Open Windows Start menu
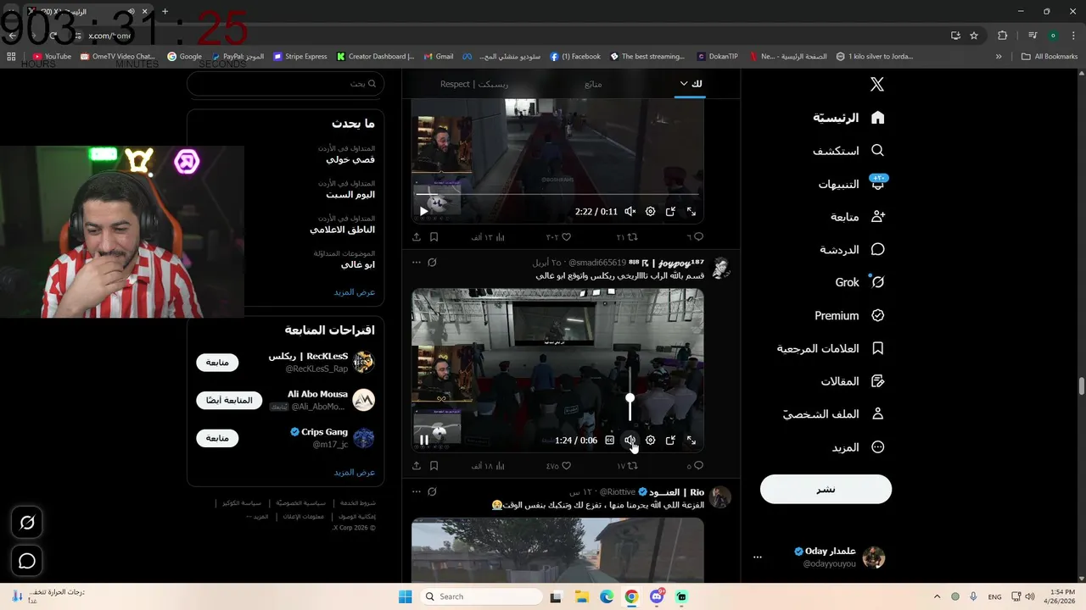1086x610 pixels. click(x=406, y=596)
